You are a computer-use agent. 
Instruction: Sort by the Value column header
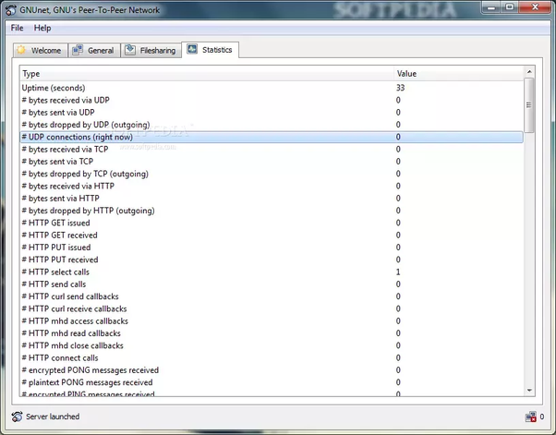(459, 74)
